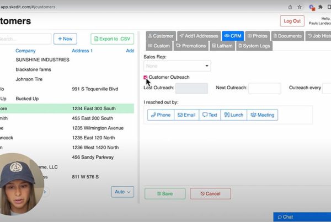Click the Save button
The height and width of the screenshot is (222, 331).
coord(165,194)
